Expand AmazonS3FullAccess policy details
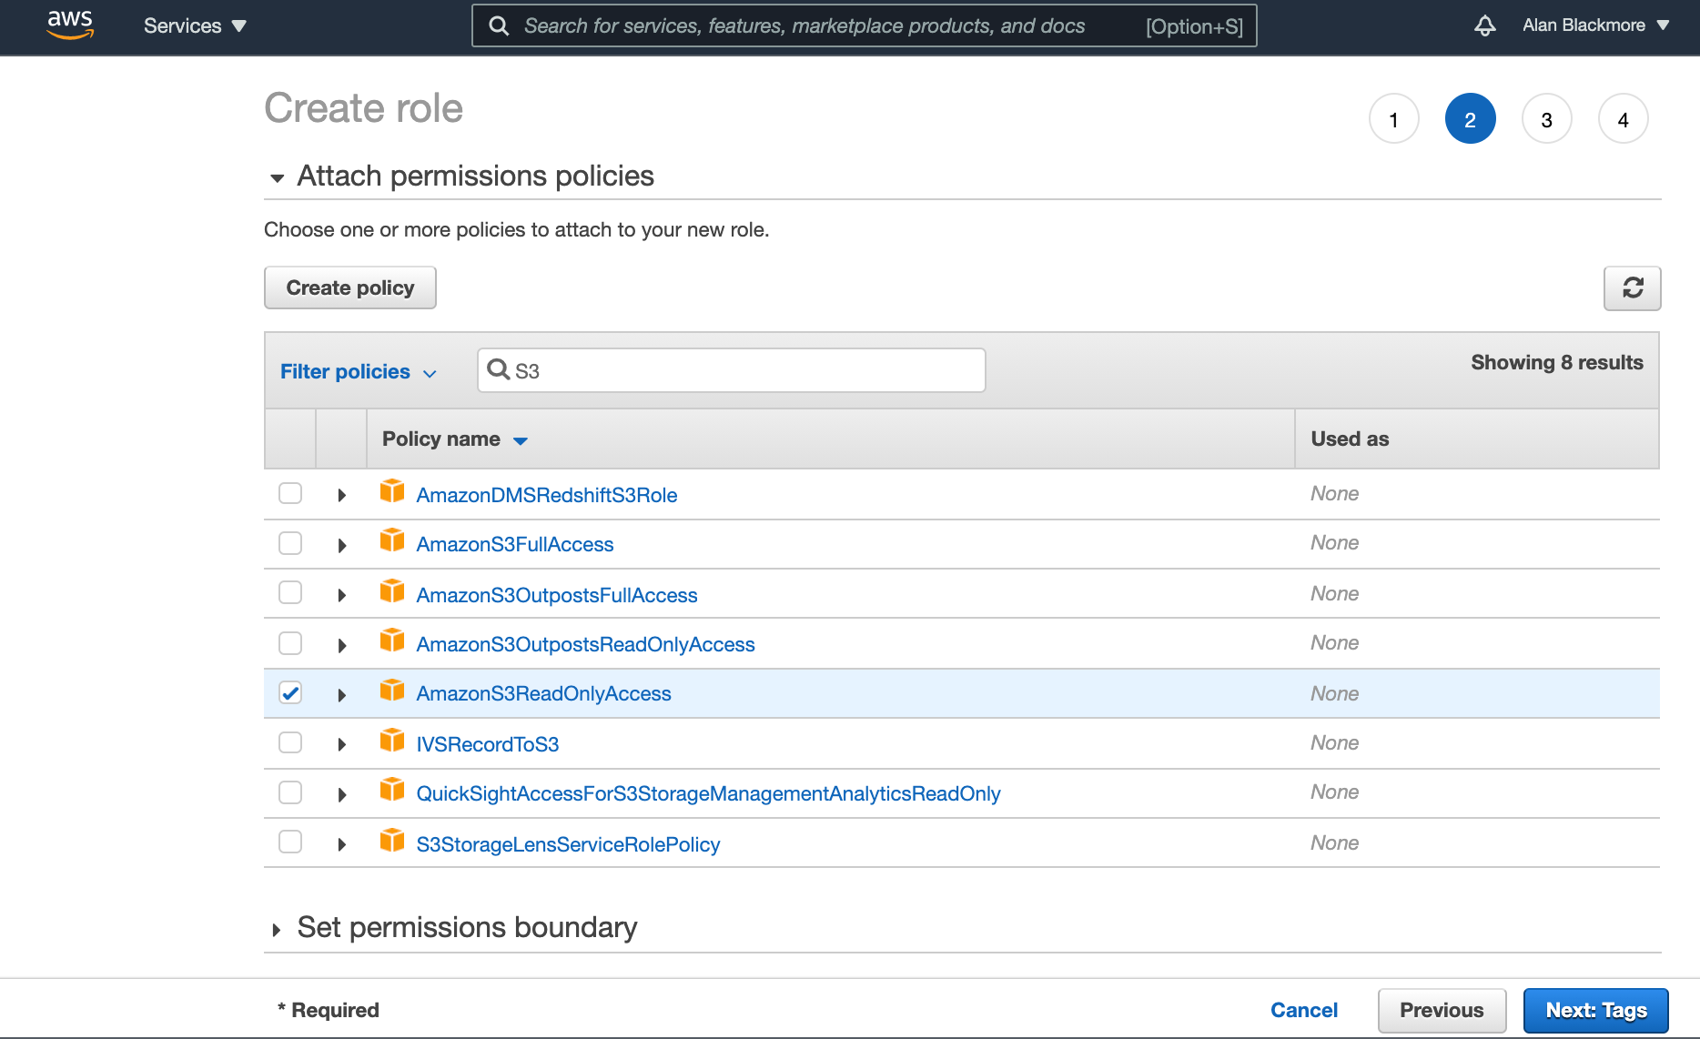Image resolution: width=1700 pixels, height=1039 pixels. click(341, 543)
